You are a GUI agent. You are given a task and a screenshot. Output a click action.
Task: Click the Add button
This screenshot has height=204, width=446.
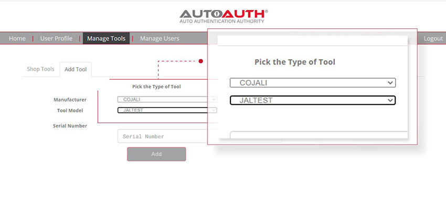156,154
